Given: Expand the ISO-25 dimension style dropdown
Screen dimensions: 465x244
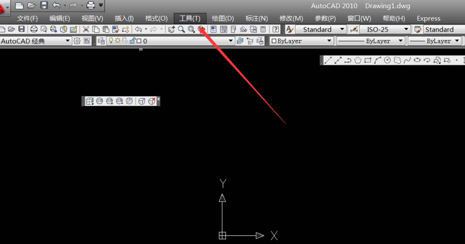Looking at the screenshot, I should pos(406,29).
